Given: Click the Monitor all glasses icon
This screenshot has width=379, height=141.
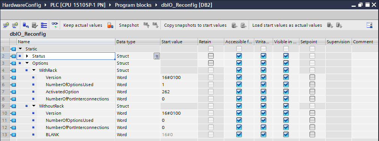Looking at the screenshot, I should (x=55, y=25).
